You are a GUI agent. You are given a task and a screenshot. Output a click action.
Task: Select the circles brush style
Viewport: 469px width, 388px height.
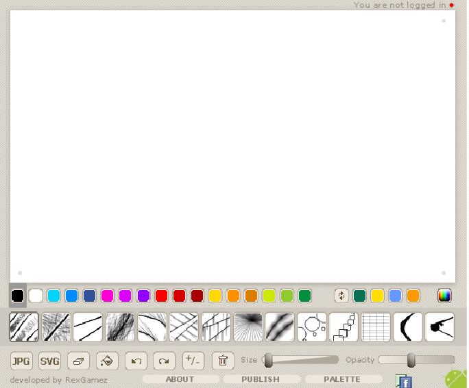click(x=312, y=327)
